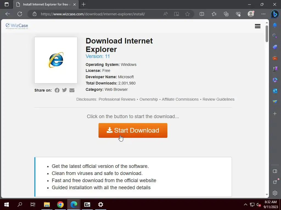Open a new tab with plus button
The height and width of the screenshot is (210, 281).
point(83,4)
